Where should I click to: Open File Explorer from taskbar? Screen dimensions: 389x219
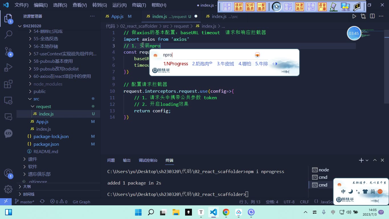coord(176,212)
